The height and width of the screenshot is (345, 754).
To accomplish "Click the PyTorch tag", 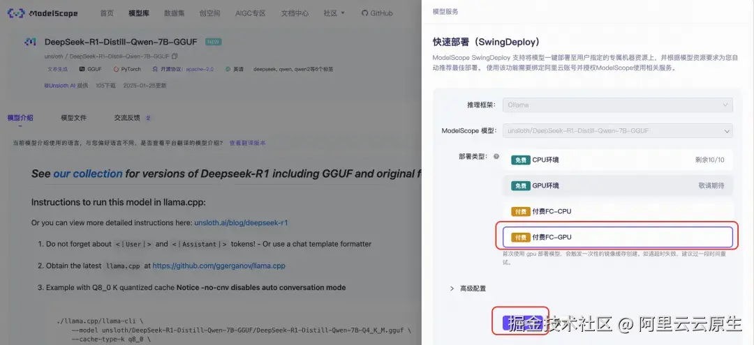I will point(127,69).
